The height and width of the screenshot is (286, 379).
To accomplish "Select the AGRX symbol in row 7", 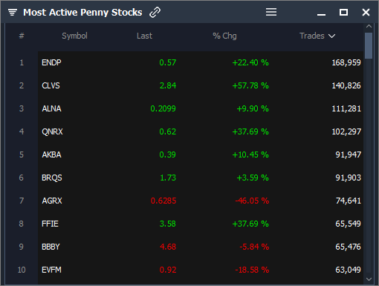I will coord(52,201).
